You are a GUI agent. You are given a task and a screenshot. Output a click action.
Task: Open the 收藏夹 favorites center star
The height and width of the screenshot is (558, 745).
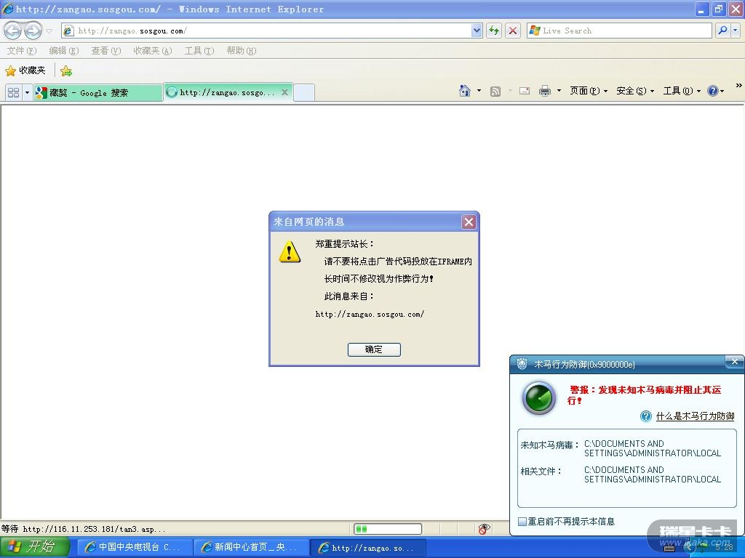25,70
